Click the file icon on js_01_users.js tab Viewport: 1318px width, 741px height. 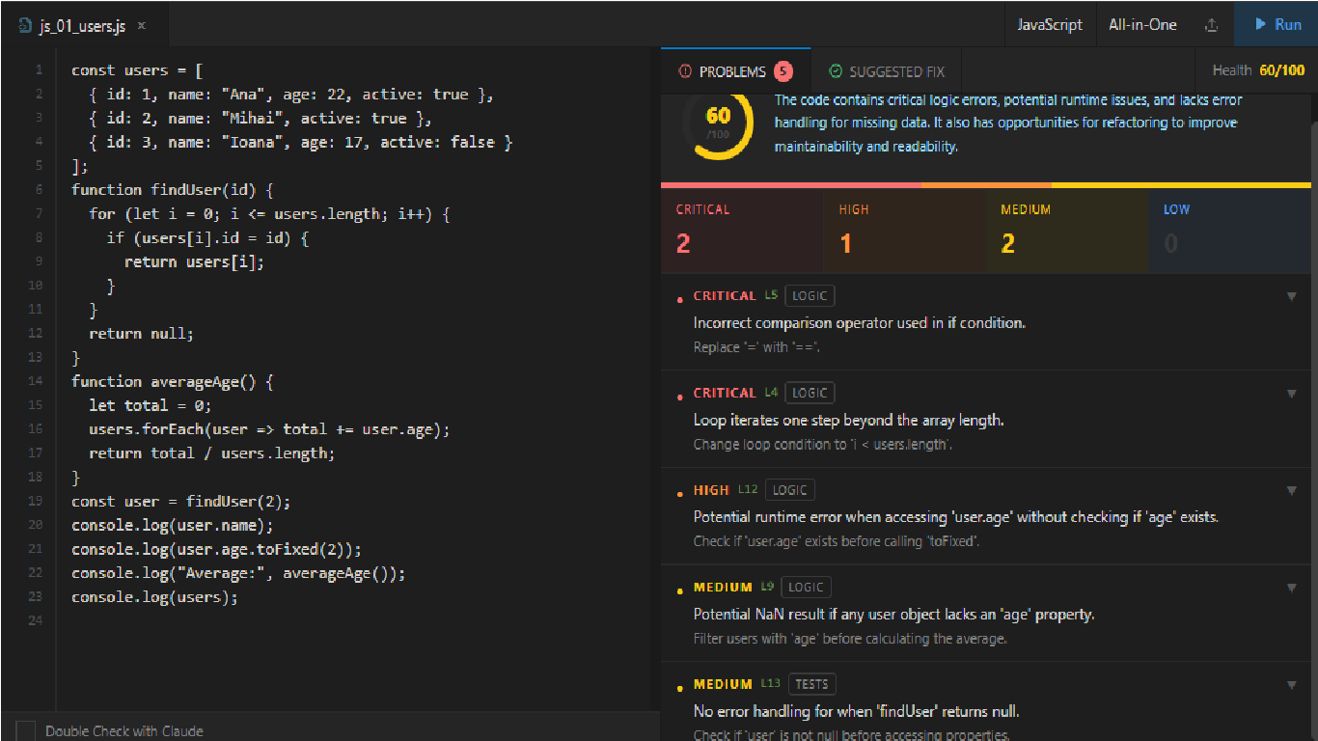tap(24, 26)
